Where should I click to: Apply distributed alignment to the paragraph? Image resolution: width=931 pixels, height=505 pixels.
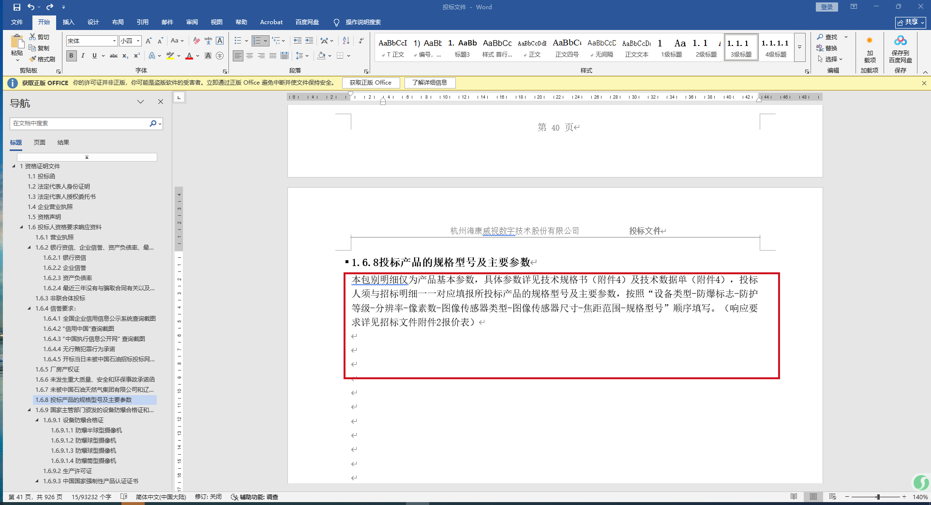pyautogui.click(x=285, y=56)
